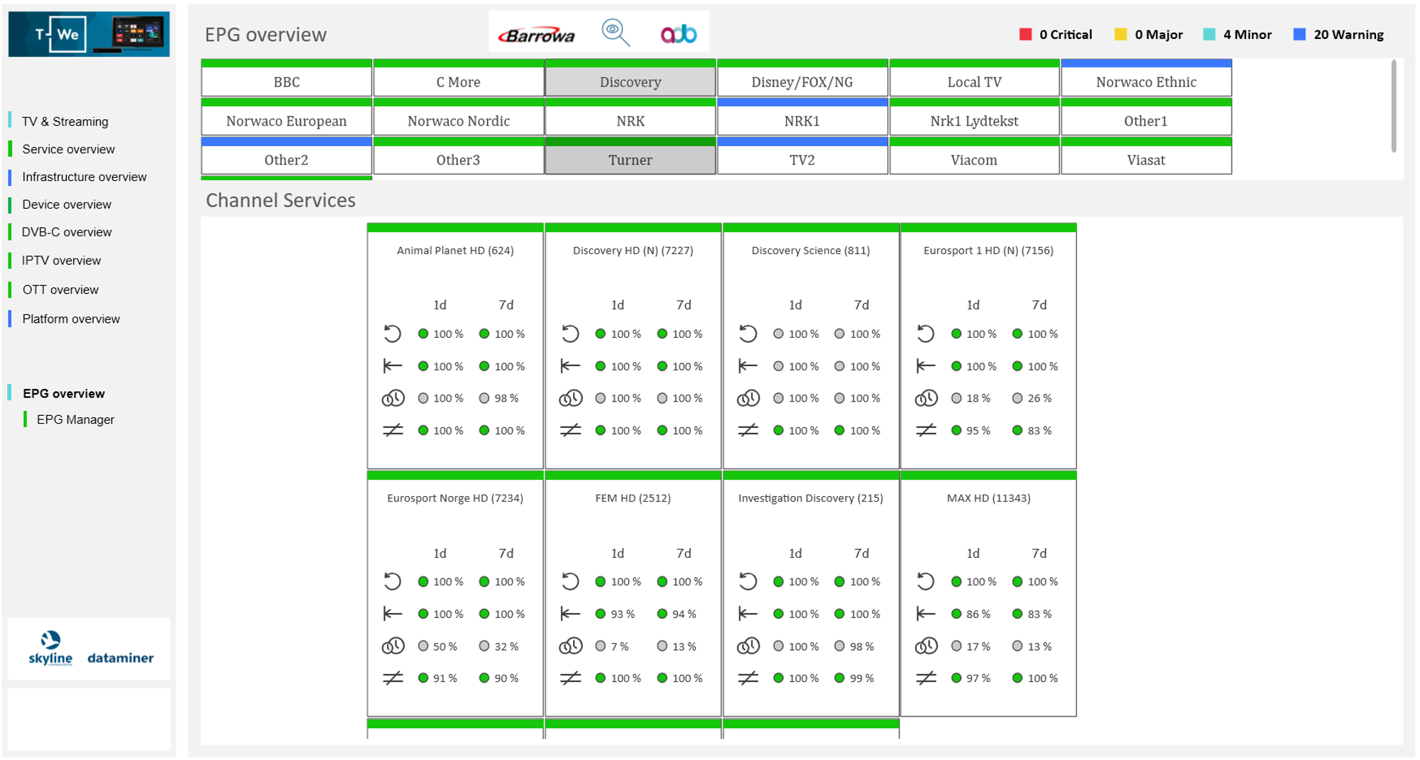This screenshot has width=1420, height=760.
Task: Go to TV & Streaming in sidebar
Action: pos(65,121)
